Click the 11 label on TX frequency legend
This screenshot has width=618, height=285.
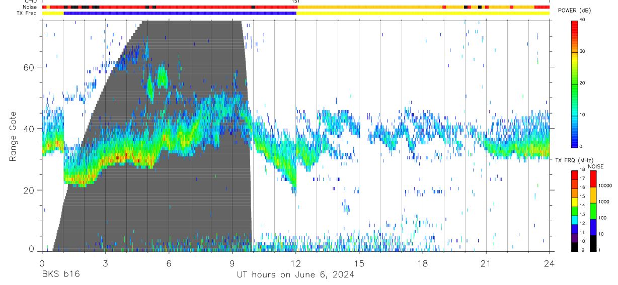tap(582, 232)
